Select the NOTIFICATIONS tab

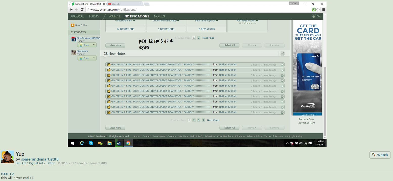coord(137,16)
